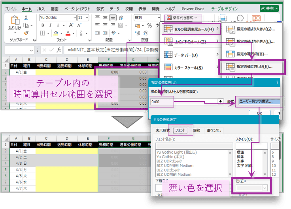Launch the クリップボード group dialog launcher
The image size is (291, 209).
[34, 40]
